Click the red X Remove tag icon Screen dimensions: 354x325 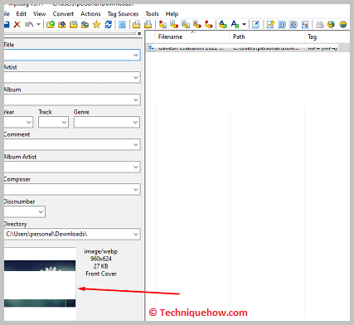point(17,25)
